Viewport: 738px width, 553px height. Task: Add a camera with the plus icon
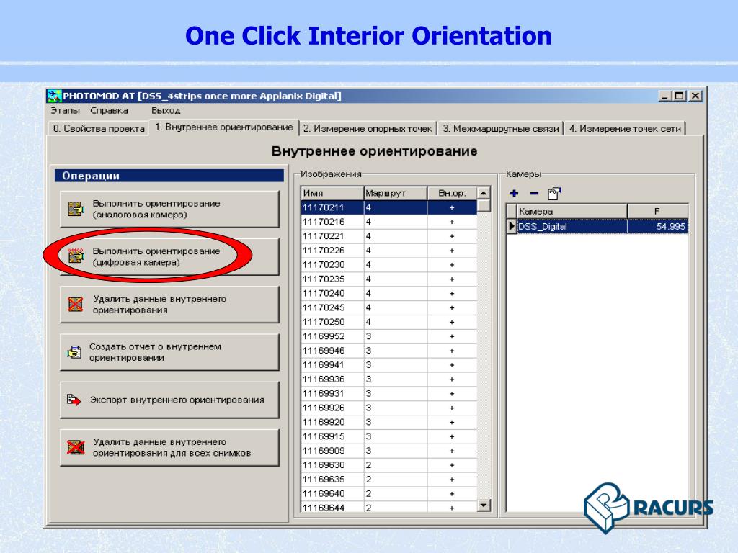click(x=514, y=193)
